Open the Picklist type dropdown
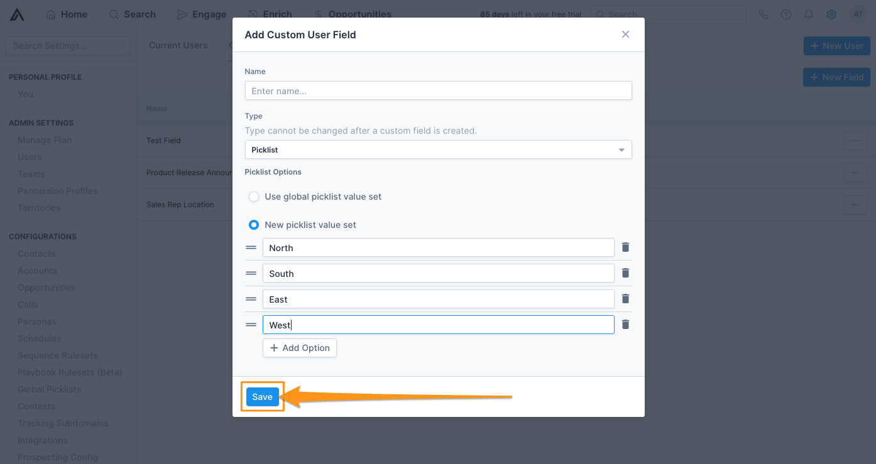876x464 pixels. coord(438,149)
